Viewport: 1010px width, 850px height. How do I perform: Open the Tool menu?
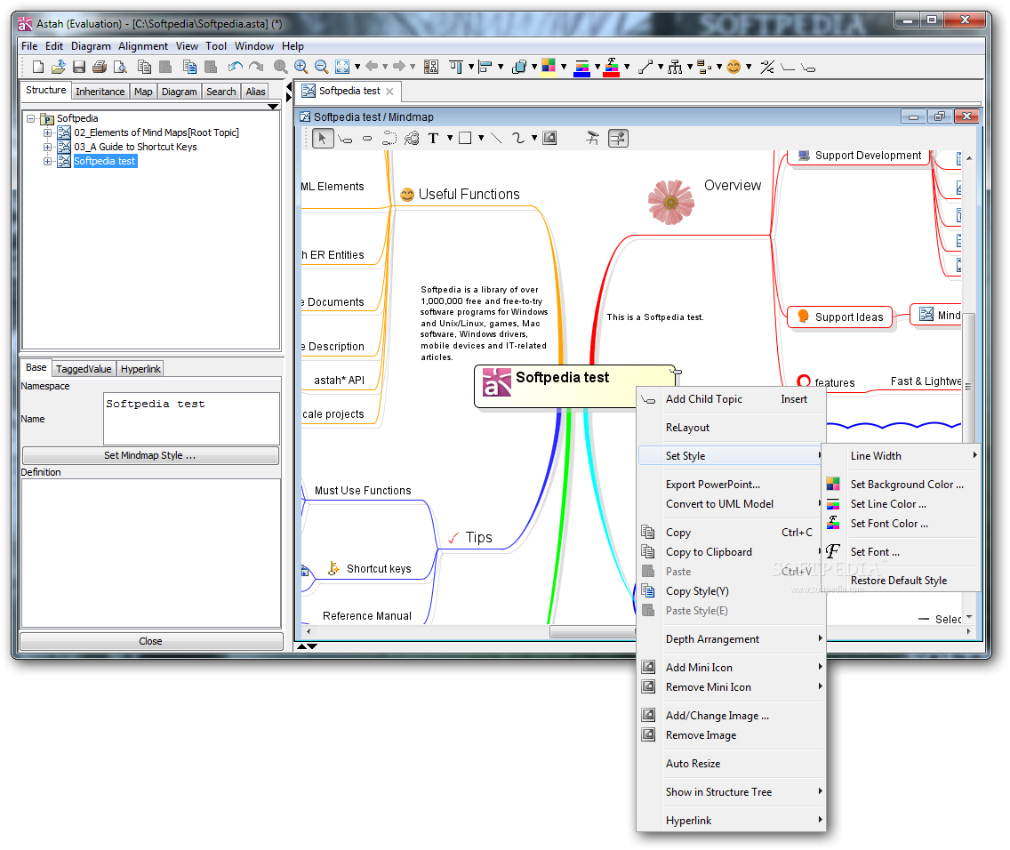pyautogui.click(x=216, y=45)
